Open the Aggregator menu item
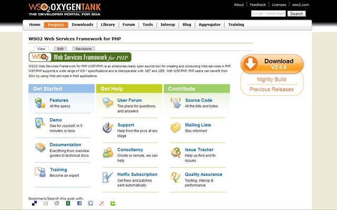This screenshot has height=210, width=337. (210, 25)
